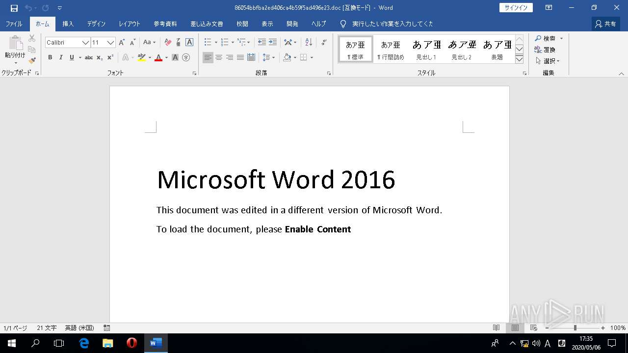Image resolution: width=628 pixels, height=353 pixels.
Task: Click the 共有 share button
Action: tap(606, 24)
